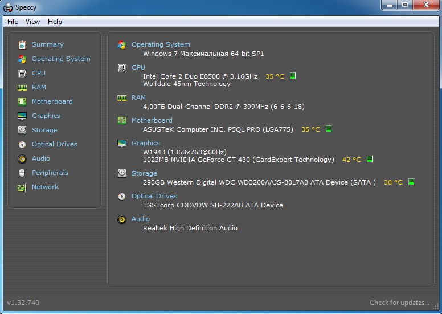Image resolution: width=442 pixels, height=314 pixels.
Task: Select Storage in the sidebar
Action: tap(44, 130)
